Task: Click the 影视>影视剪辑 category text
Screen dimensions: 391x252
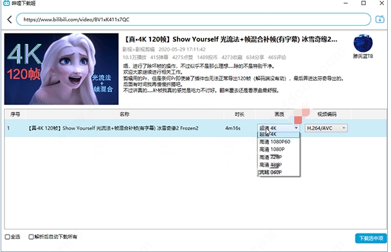Action: tap(138, 50)
